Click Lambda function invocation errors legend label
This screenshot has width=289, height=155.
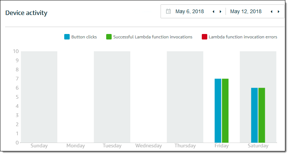pos(243,37)
